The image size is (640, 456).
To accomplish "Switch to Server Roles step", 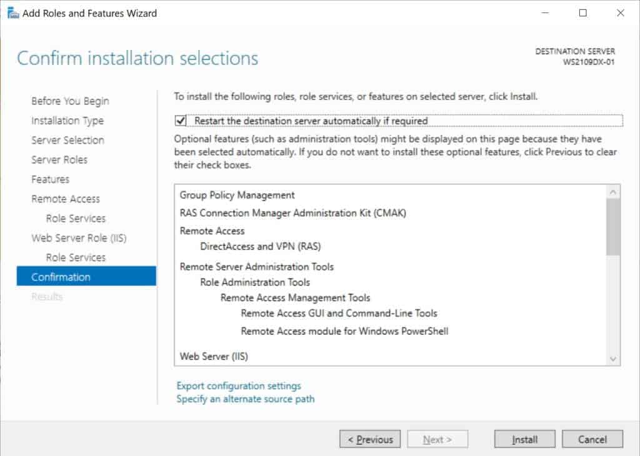I will click(x=59, y=159).
